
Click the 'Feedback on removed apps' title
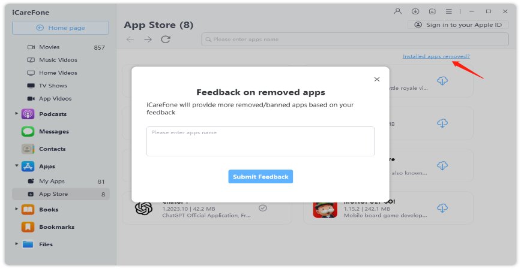point(260,92)
